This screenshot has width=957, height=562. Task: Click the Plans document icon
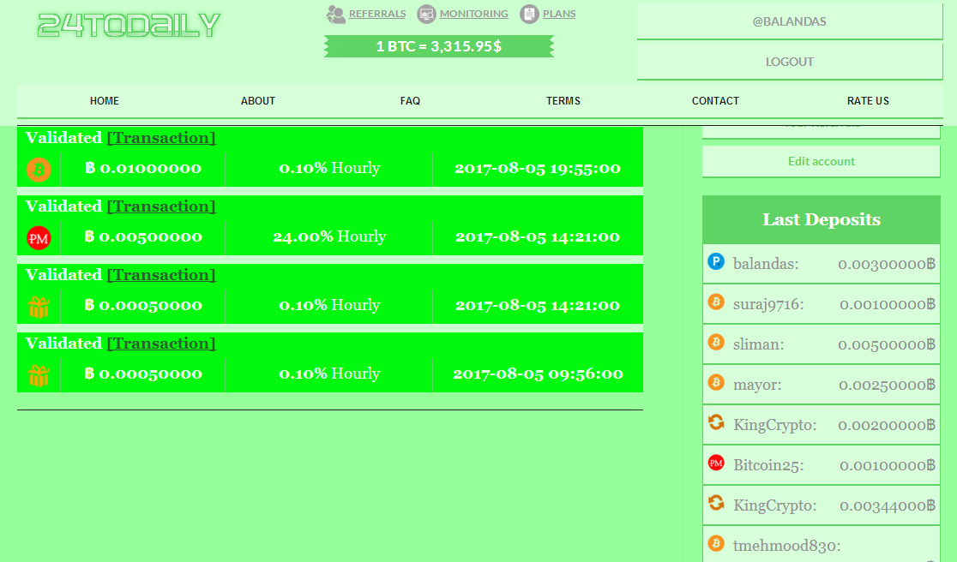[529, 15]
